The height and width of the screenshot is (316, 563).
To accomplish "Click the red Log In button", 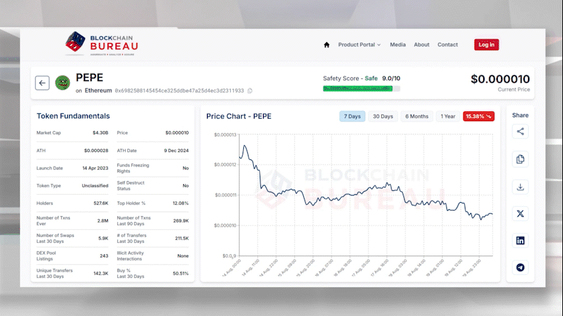I will (486, 45).
